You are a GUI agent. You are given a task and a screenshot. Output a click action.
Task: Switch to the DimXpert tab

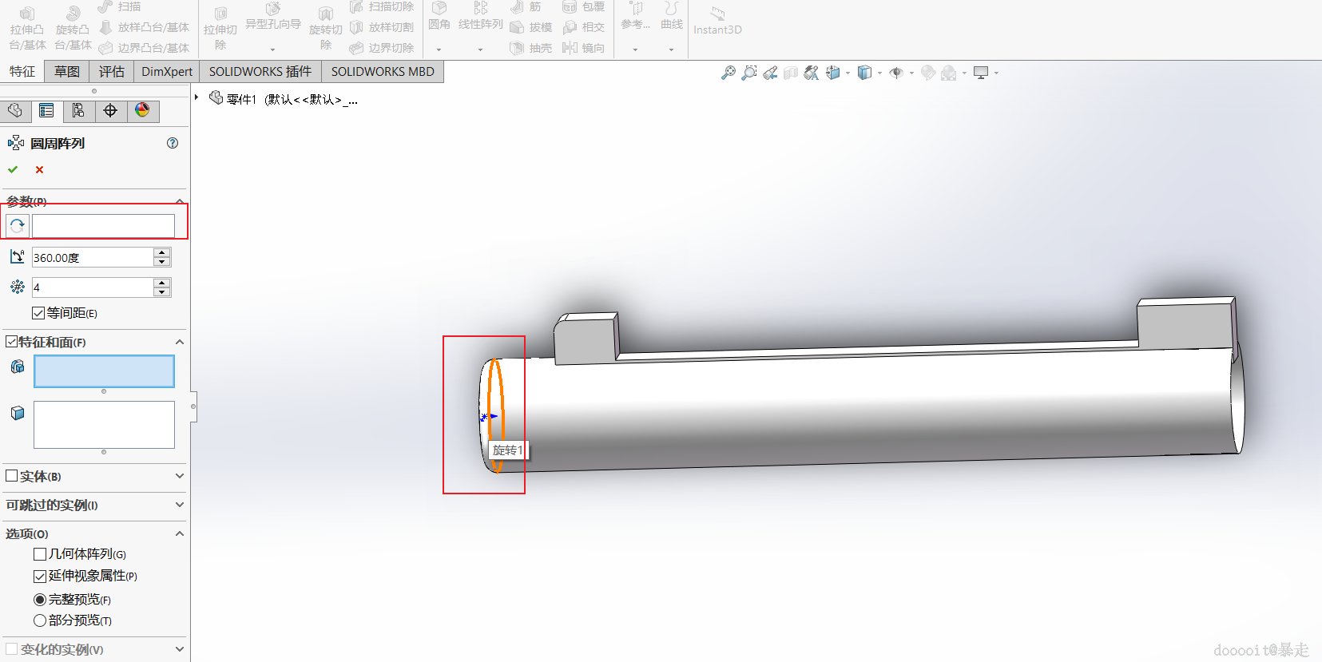[167, 71]
